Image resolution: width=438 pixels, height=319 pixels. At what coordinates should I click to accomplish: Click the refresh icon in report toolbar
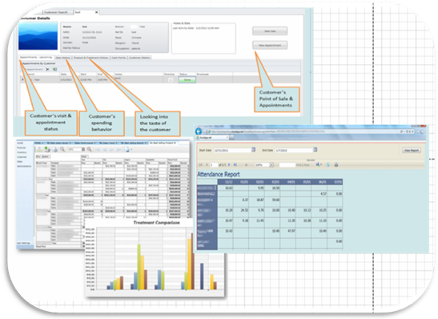click(x=328, y=164)
